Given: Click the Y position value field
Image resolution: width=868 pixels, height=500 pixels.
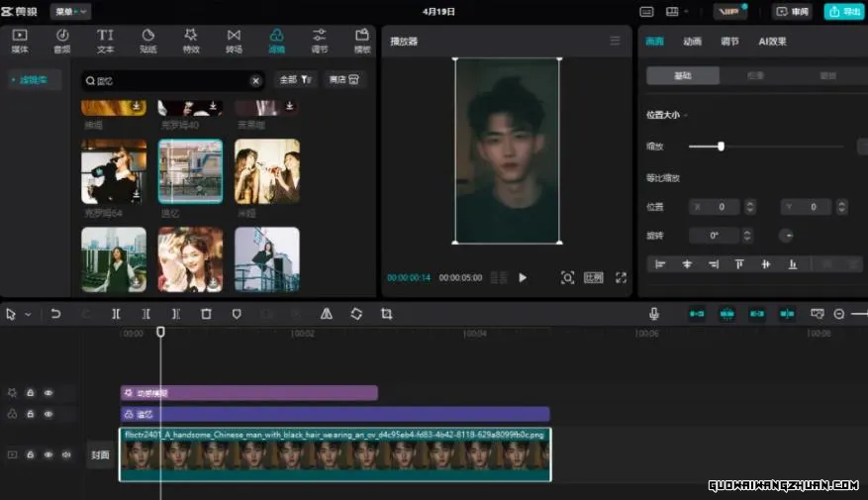Looking at the screenshot, I should [x=807, y=207].
